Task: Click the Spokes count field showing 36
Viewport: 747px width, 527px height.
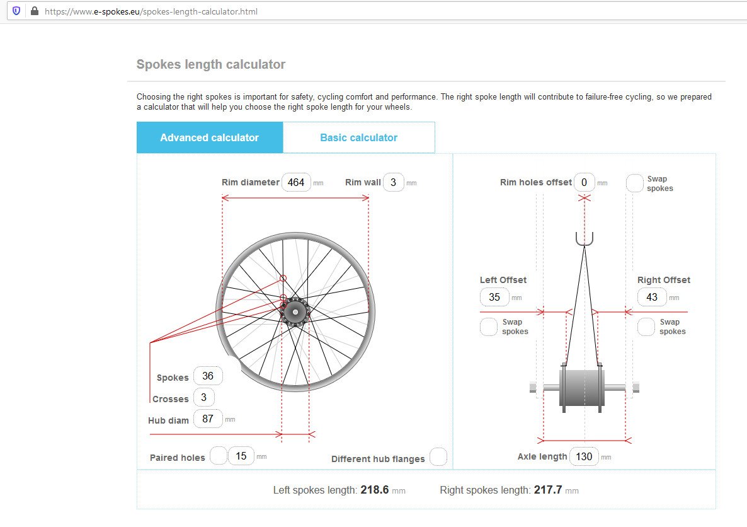Action: 208,376
